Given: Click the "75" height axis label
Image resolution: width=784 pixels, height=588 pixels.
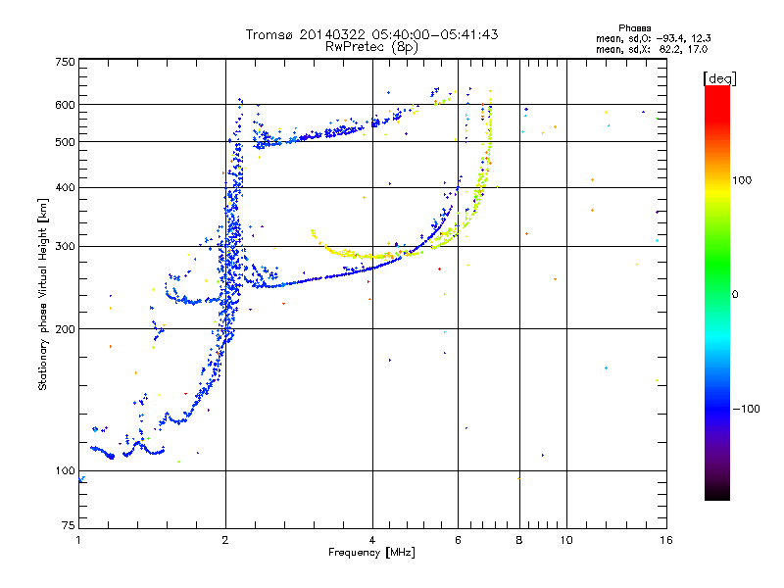Looking at the screenshot, I should [69, 525].
